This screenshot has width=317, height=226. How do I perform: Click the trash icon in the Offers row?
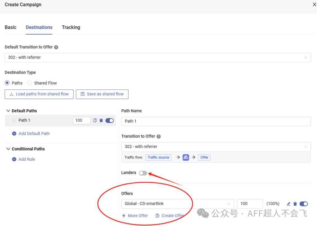[295, 204]
